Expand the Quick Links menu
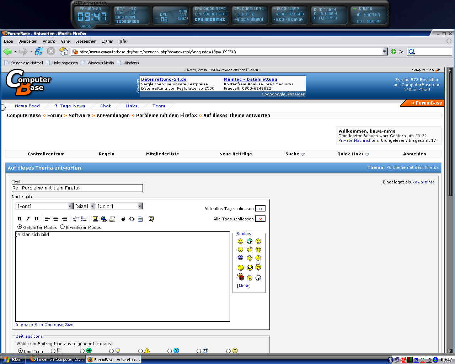The image size is (455, 364). (x=353, y=154)
